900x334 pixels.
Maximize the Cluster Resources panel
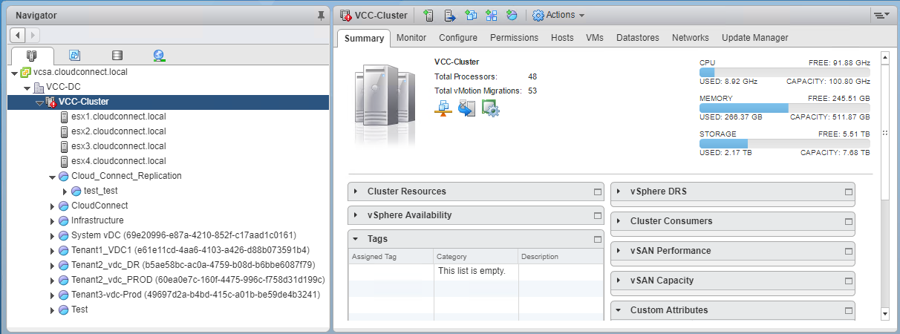(x=597, y=192)
